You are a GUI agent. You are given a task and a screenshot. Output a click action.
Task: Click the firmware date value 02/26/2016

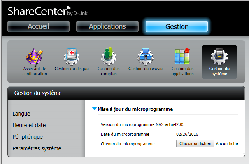[188, 134]
